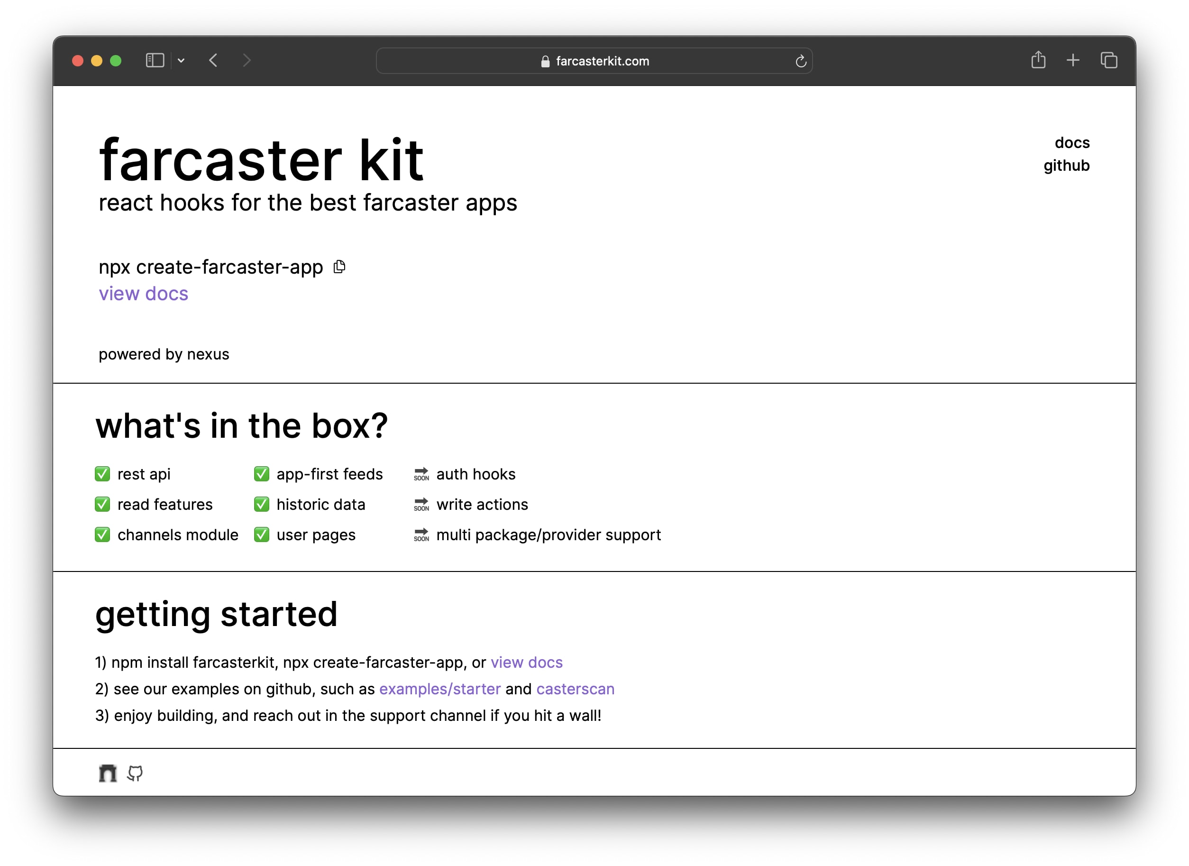Click the npx create-farcaster-app command text

click(211, 267)
